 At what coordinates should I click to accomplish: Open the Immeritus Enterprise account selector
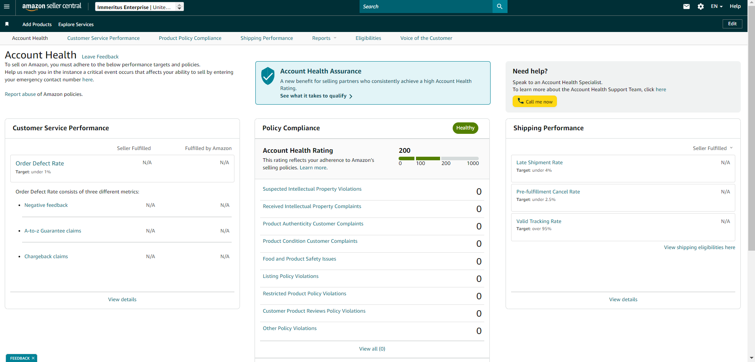pos(139,7)
